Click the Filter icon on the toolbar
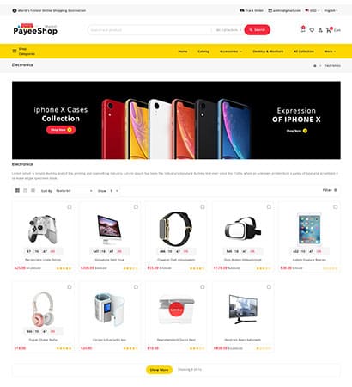 (x=335, y=190)
